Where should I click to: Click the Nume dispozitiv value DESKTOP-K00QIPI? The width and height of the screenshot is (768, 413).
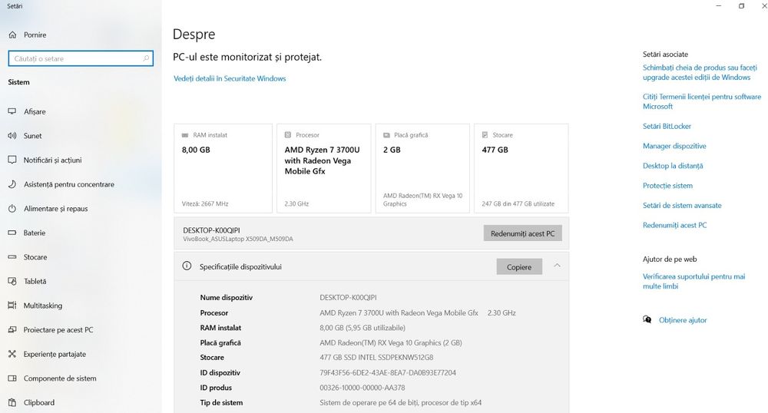pos(348,298)
